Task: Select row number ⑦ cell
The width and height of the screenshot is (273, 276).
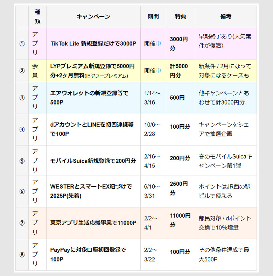Action: (x=22, y=223)
